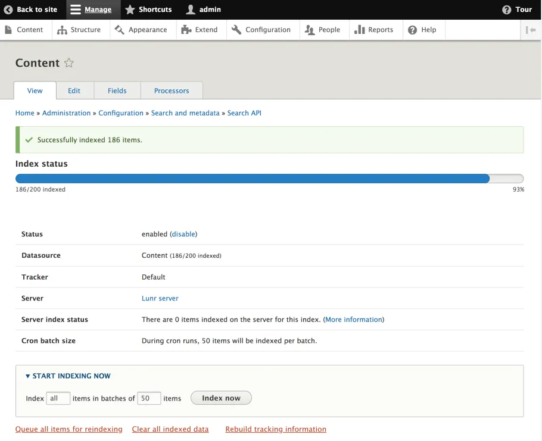The height and width of the screenshot is (441, 542).
Task: Switch to the Fields tab
Action: click(117, 90)
